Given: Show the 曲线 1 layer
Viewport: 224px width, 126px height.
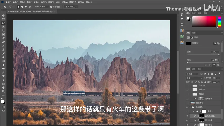Looking at the screenshot, I should click(x=187, y=111).
